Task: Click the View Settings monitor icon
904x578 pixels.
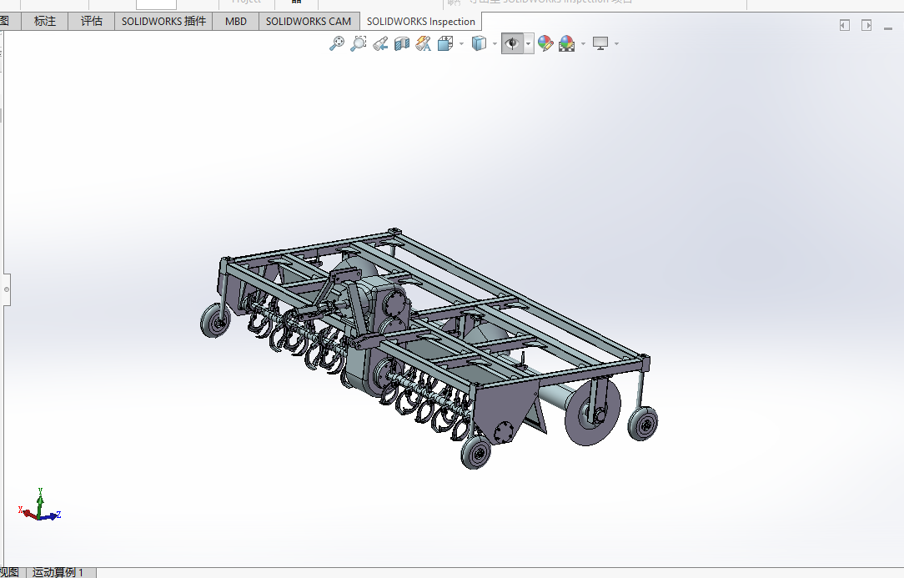Action: point(600,43)
